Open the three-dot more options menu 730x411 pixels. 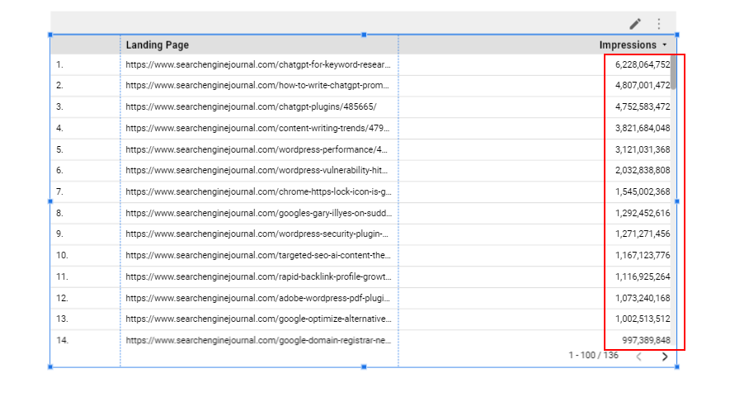click(x=658, y=24)
